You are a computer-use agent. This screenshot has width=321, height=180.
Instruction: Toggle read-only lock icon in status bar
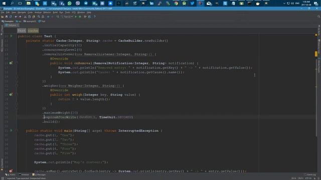tap(315, 178)
